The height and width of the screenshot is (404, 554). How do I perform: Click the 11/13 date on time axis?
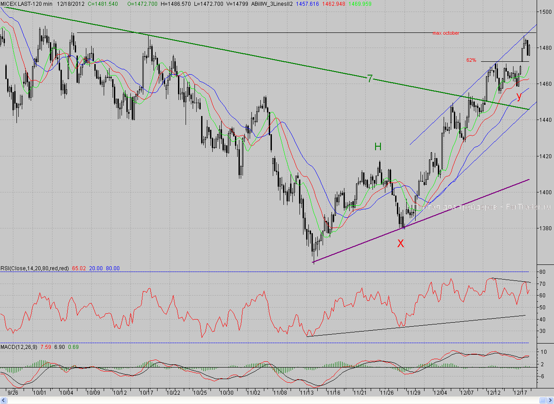point(307,393)
